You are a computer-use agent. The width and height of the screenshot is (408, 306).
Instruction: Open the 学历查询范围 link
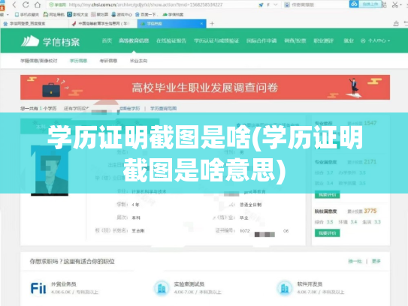tap(163, 108)
